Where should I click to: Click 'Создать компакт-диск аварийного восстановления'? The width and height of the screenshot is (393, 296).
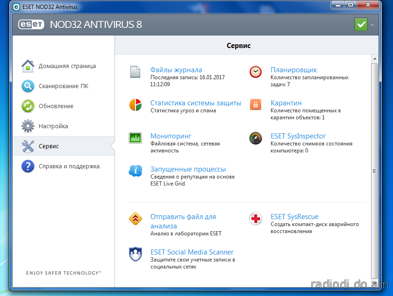coord(315,227)
